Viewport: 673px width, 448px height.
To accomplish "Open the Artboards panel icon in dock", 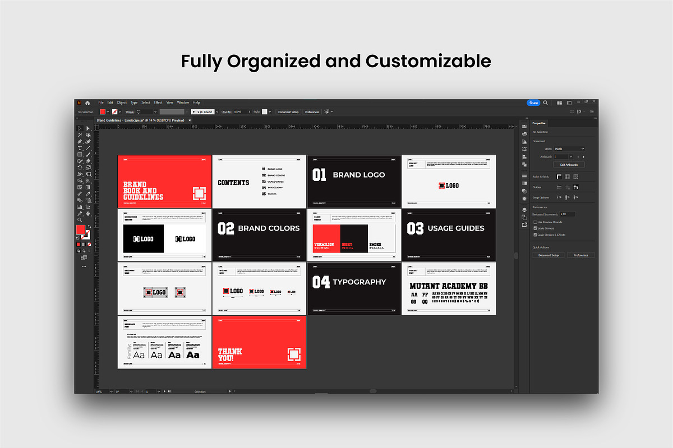I will coord(524,217).
